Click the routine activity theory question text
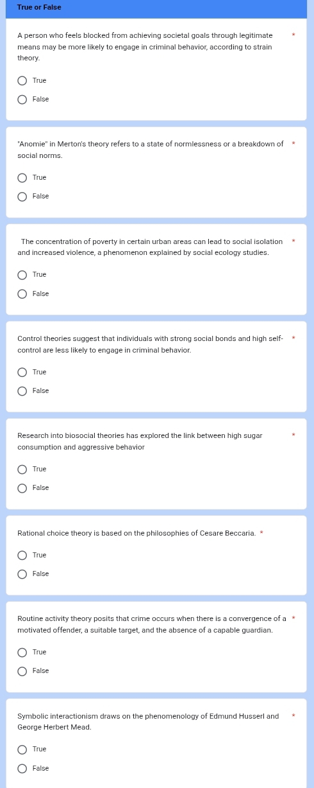Screen dimensions: 314x788 (x=152, y=624)
